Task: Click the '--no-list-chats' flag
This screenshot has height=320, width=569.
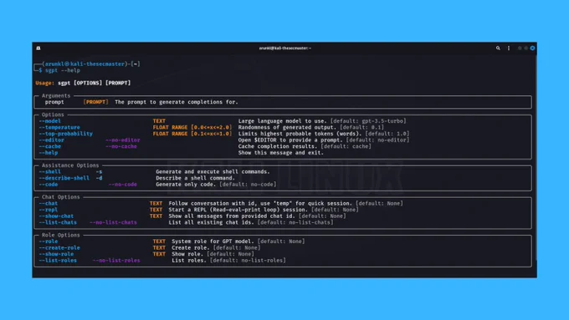Action: pyautogui.click(x=113, y=222)
